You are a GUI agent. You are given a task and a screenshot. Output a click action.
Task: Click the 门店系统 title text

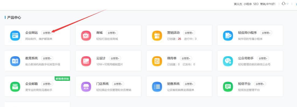103,84
